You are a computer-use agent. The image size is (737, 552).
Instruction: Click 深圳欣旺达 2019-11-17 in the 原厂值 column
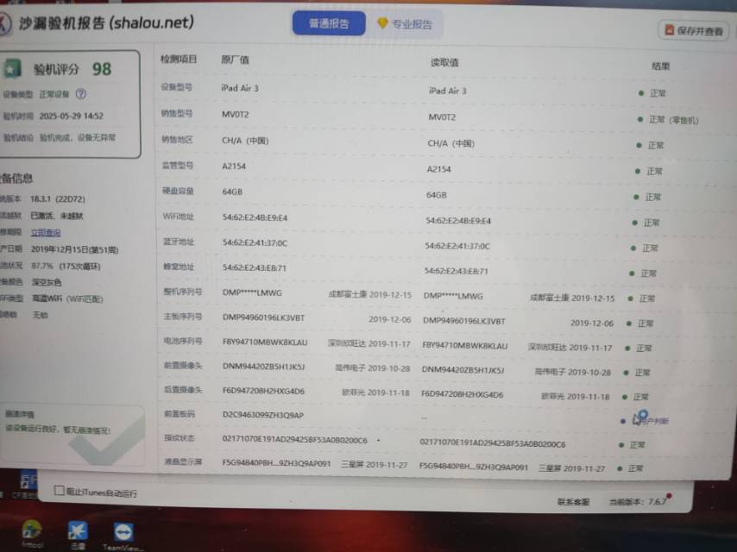pos(369,343)
